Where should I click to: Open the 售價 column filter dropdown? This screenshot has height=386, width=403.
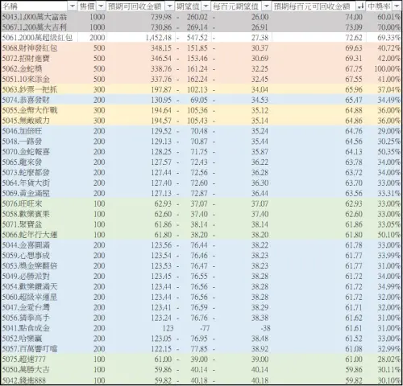click(101, 6)
